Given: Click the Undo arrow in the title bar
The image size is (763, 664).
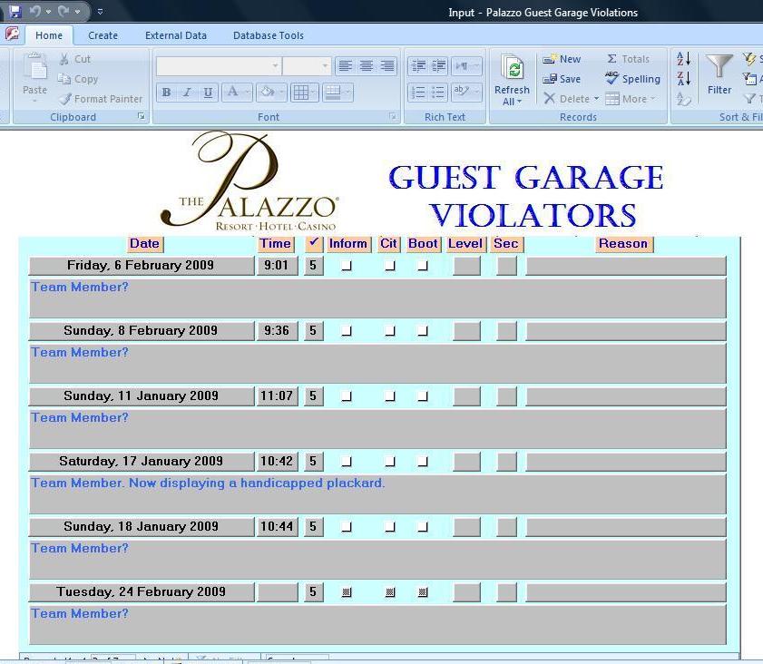Looking at the screenshot, I should click(35, 11).
